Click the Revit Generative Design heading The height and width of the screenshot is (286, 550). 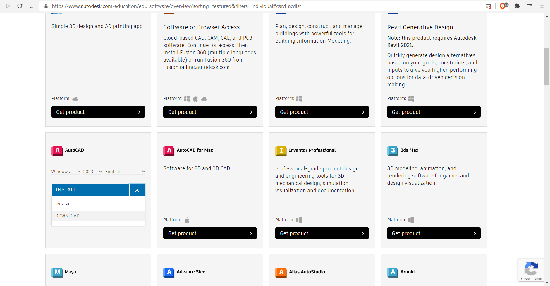(x=420, y=27)
